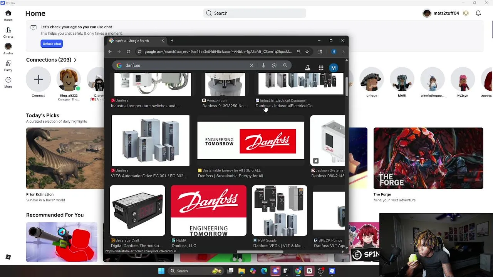This screenshot has width=493, height=277.
Task: Open site information for google.com
Action: (x=139, y=52)
